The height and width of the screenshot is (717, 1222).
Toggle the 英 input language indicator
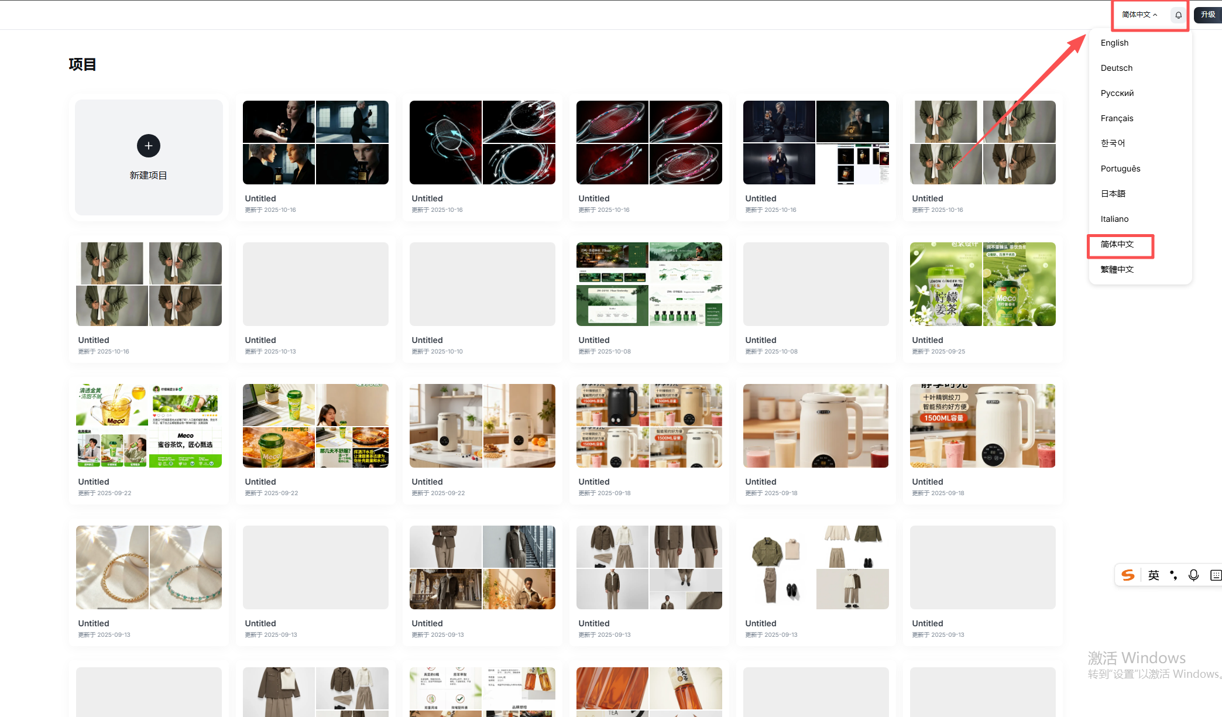[x=1154, y=575]
